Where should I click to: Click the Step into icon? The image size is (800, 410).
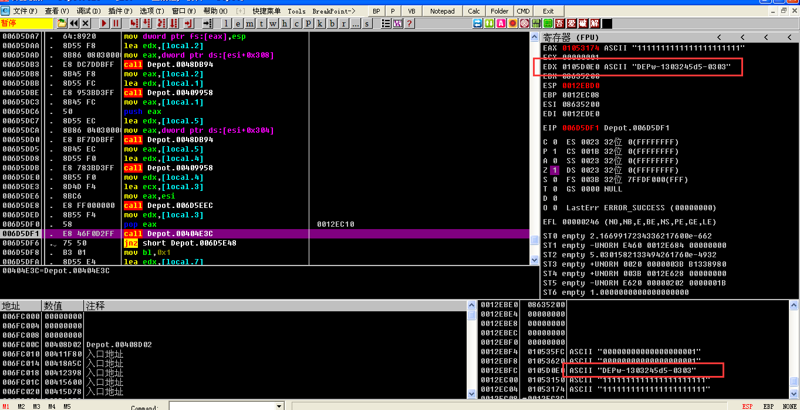[x=134, y=23]
